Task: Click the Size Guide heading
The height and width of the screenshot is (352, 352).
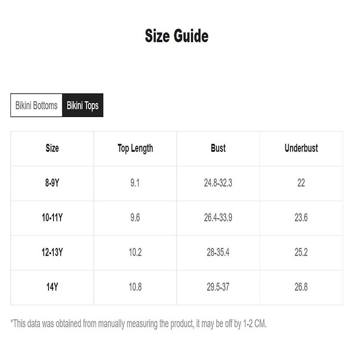Action: [x=177, y=36]
